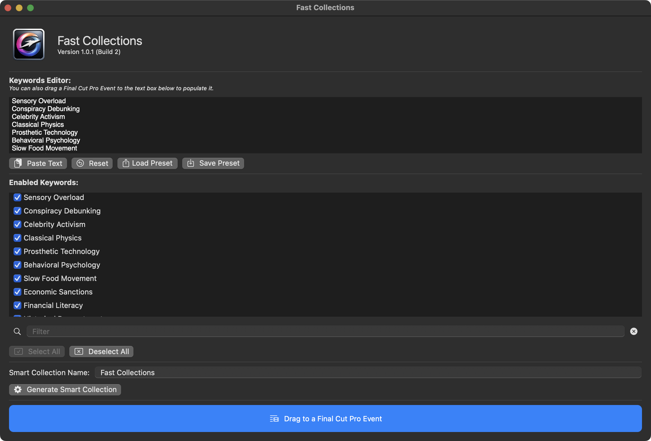Click the 'Smart Collection Name:' label

coord(49,373)
